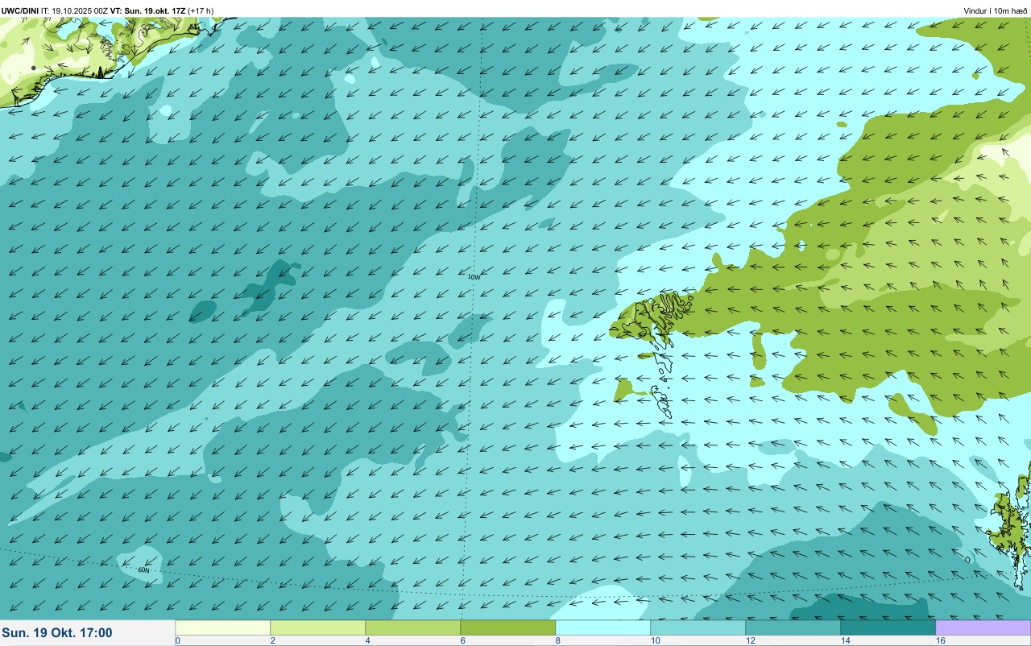
Task: Click the '60N' latitude label
Action: tap(143, 570)
